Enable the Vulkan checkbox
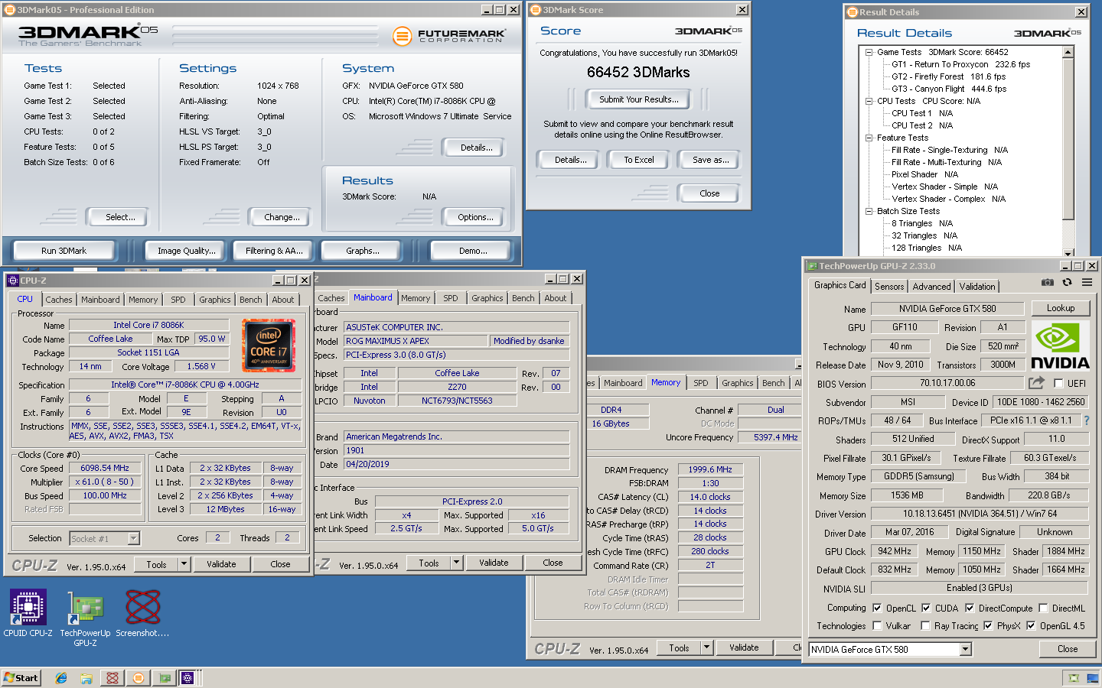The height and width of the screenshot is (688, 1102). 877,626
